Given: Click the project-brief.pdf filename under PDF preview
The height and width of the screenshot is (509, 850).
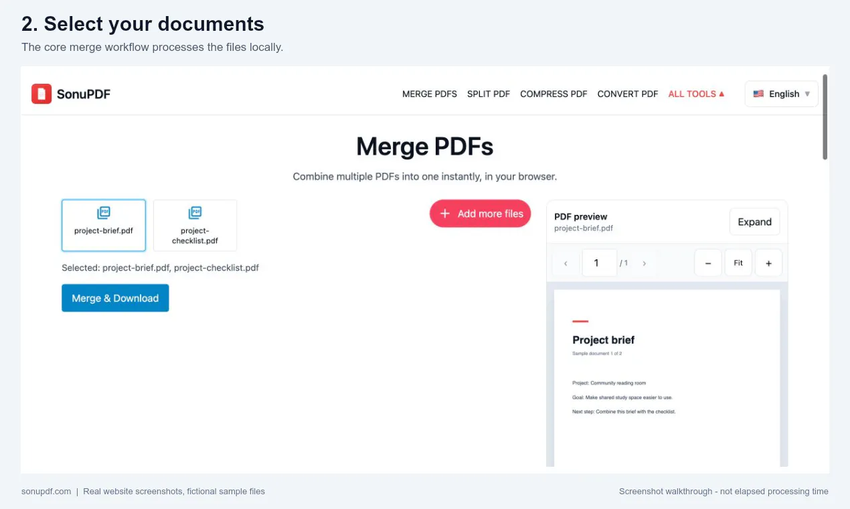Looking at the screenshot, I should point(584,228).
